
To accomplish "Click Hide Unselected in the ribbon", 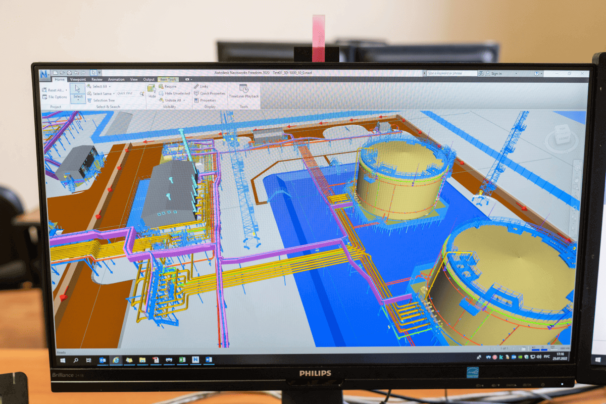I will (x=177, y=93).
